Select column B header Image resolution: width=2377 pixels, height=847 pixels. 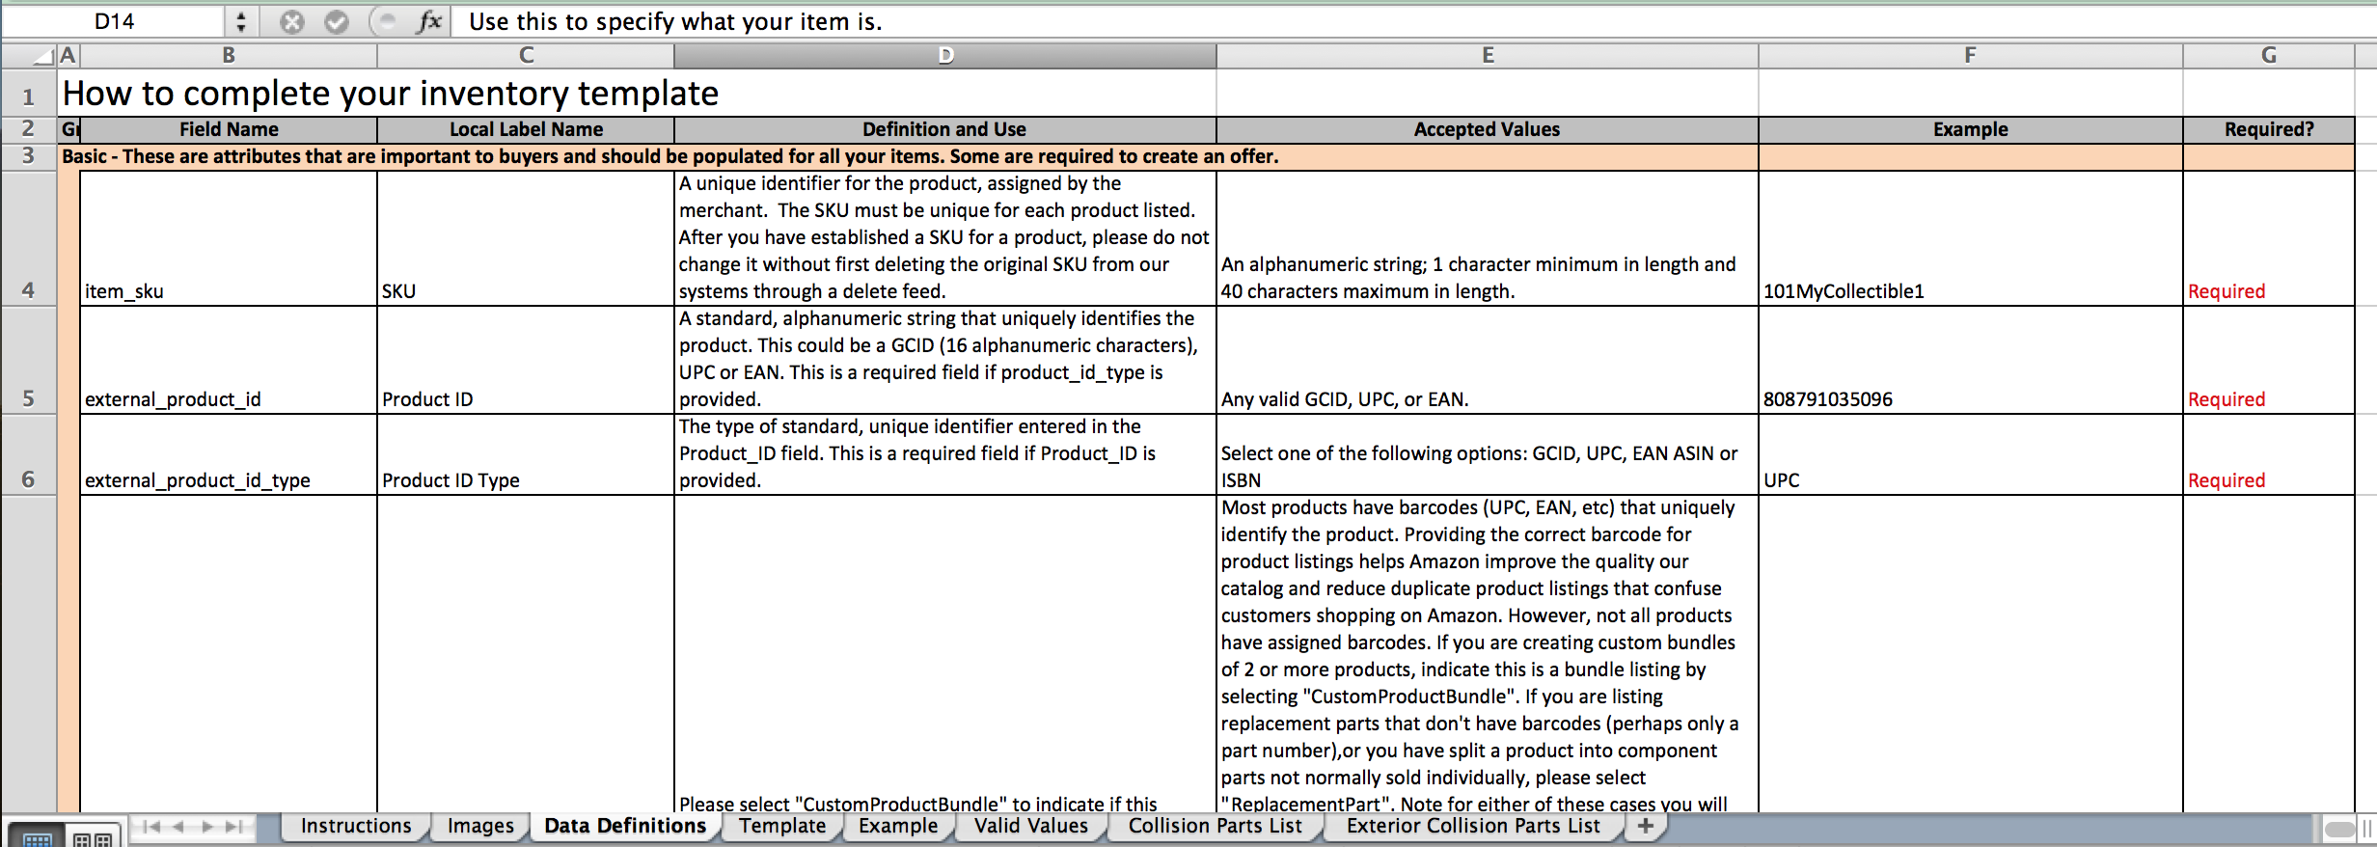point(229,56)
